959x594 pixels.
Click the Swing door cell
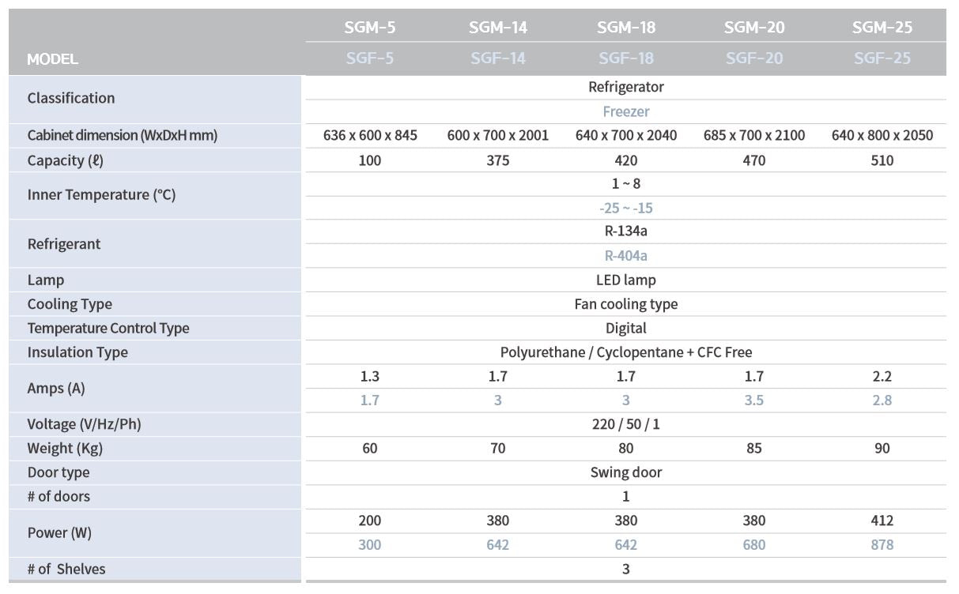[626, 472]
